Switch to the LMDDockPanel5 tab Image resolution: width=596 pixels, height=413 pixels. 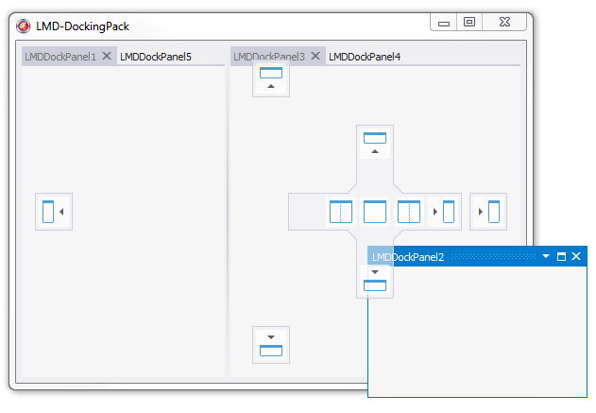point(156,57)
